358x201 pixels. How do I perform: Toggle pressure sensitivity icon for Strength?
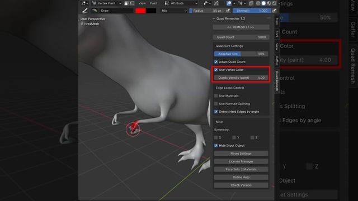point(274,11)
